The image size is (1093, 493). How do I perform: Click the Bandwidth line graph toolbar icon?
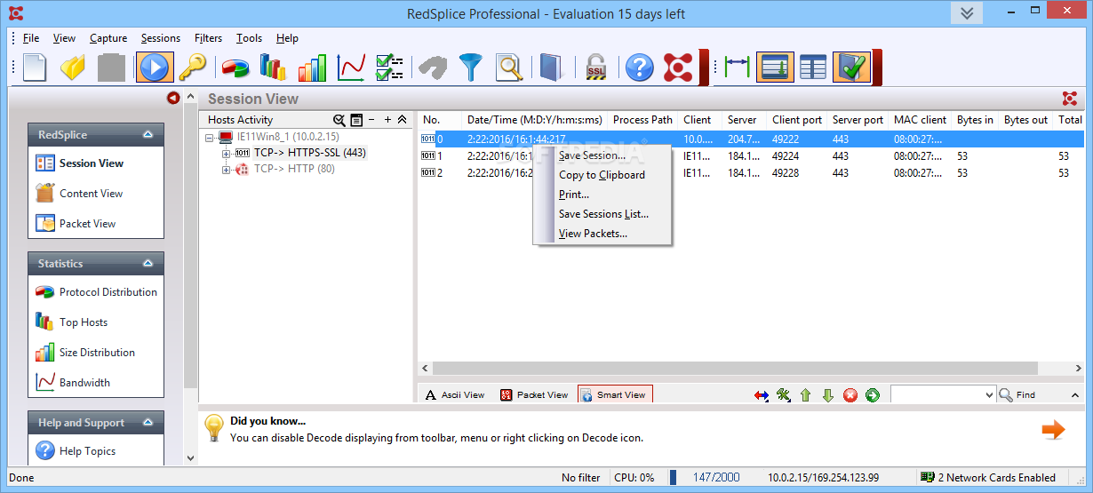pos(351,68)
